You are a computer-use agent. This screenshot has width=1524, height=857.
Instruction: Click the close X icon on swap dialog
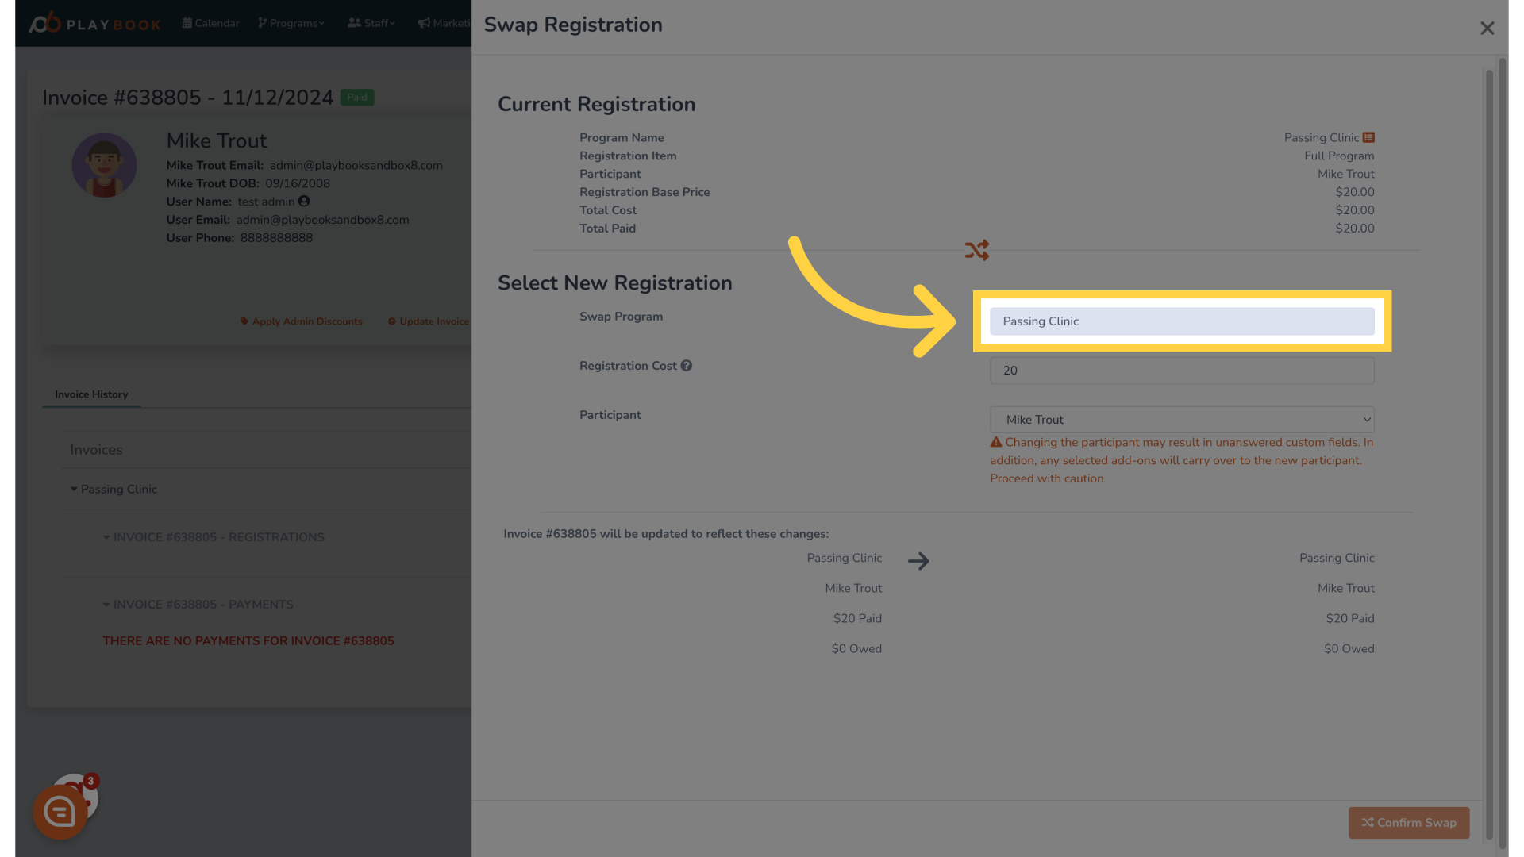point(1487,27)
